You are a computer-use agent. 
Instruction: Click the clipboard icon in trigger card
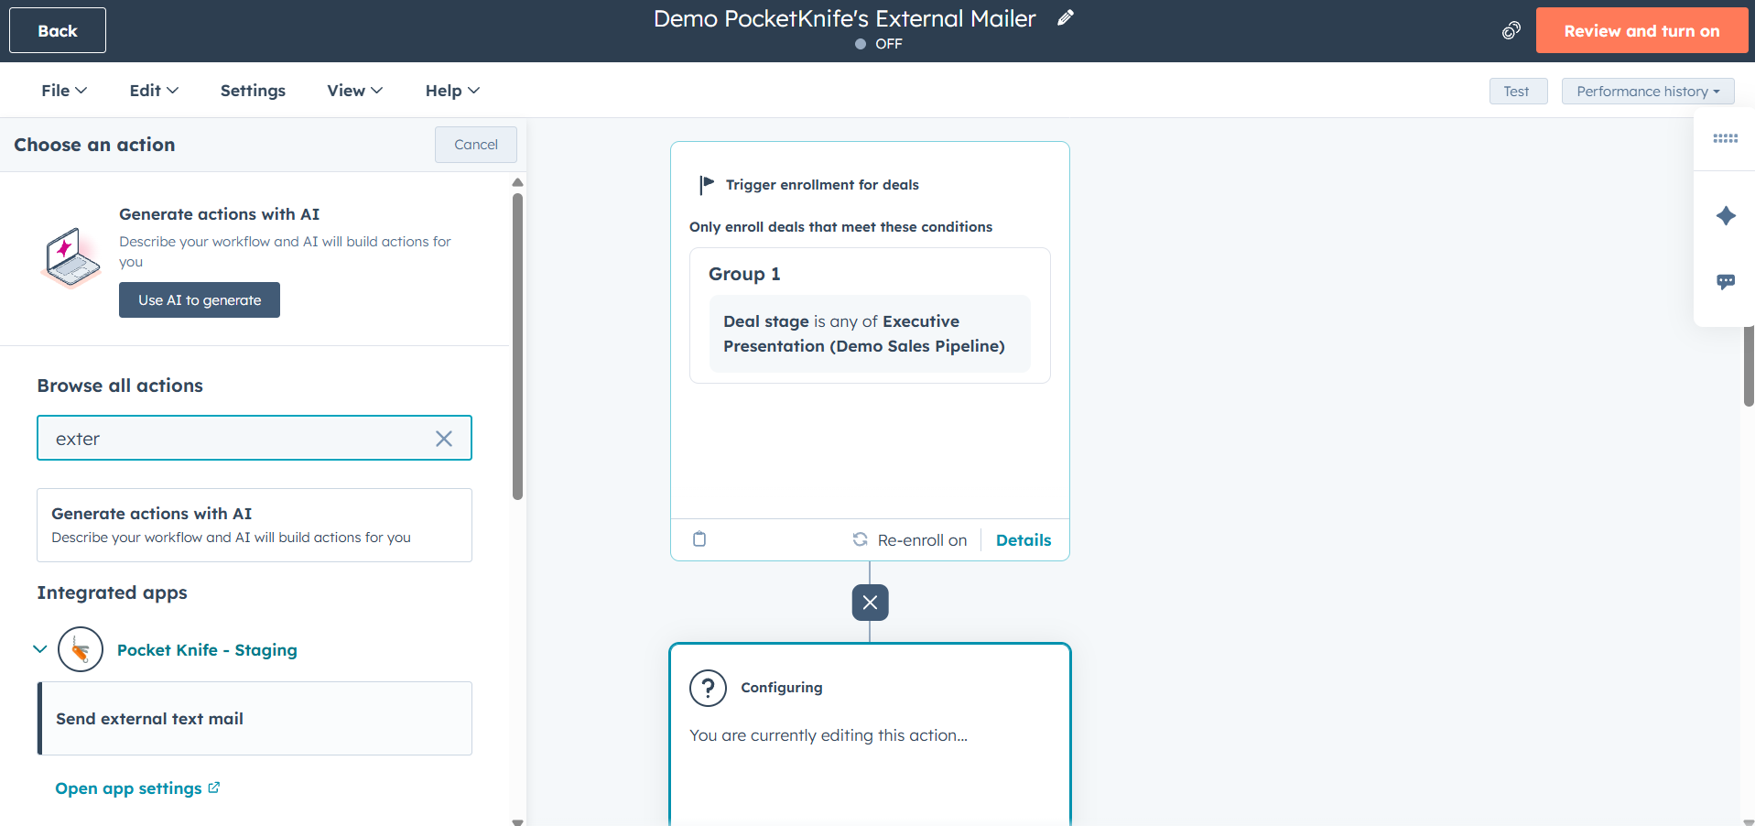(x=699, y=539)
